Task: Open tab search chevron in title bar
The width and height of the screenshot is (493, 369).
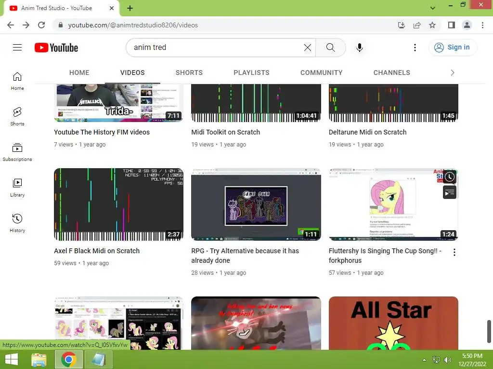Action: [x=433, y=8]
